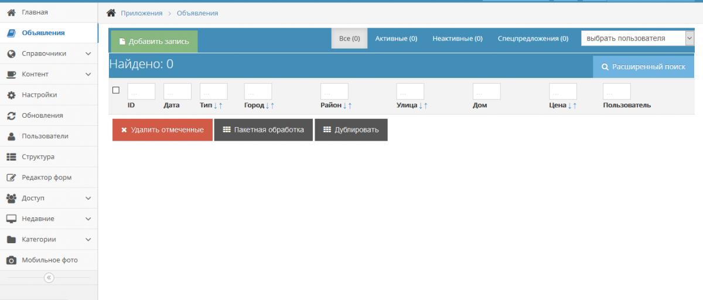Image resolution: width=703 pixels, height=300 pixels.
Task: Click the Дублировать button
Action: [x=351, y=130]
